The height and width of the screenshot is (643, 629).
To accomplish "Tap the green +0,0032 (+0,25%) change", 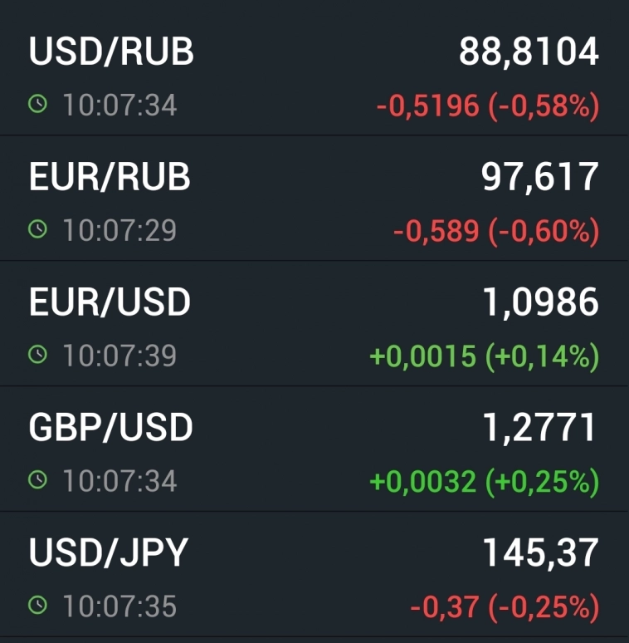I will click(x=484, y=481).
